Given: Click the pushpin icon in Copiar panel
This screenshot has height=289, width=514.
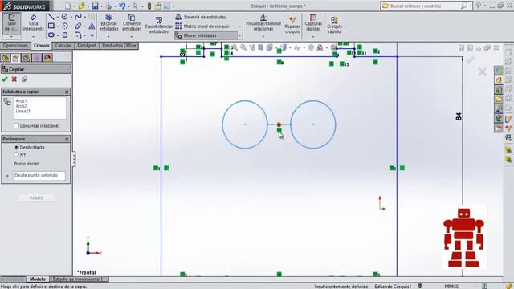Looking at the screenshot, I should pos(24,79).
